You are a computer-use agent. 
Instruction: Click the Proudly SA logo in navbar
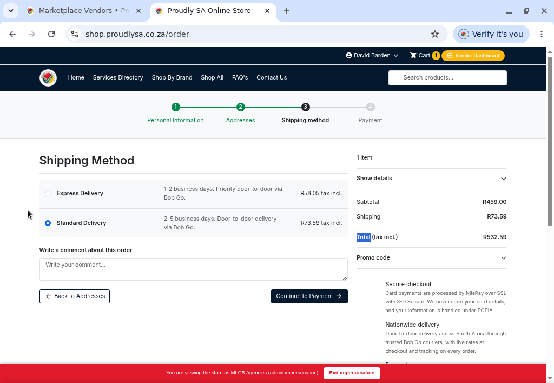(x=48, y=78)
